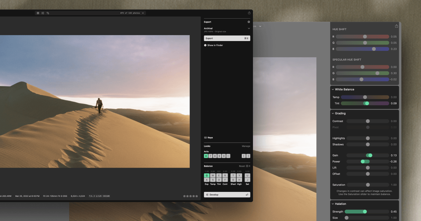Adjust the Gain slider
This screenshot has width=421, height=221.
tap(368, 155)
